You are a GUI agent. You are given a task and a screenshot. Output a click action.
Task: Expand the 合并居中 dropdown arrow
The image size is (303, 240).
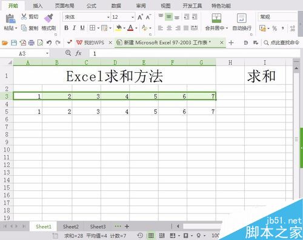(227, 28)
